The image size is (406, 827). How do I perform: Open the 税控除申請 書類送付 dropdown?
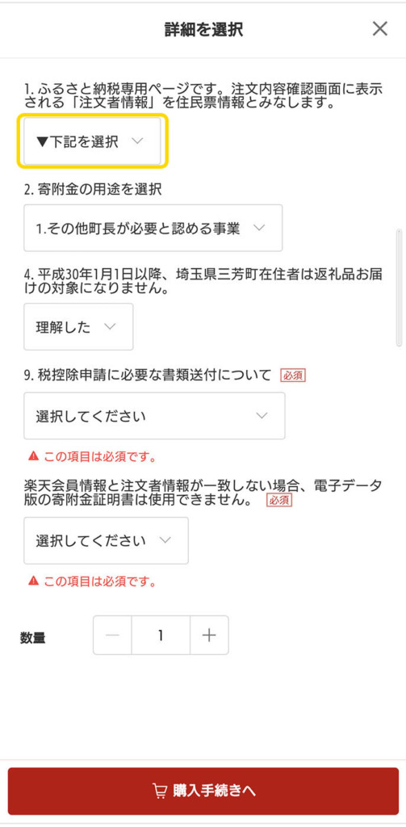[154, 416]
